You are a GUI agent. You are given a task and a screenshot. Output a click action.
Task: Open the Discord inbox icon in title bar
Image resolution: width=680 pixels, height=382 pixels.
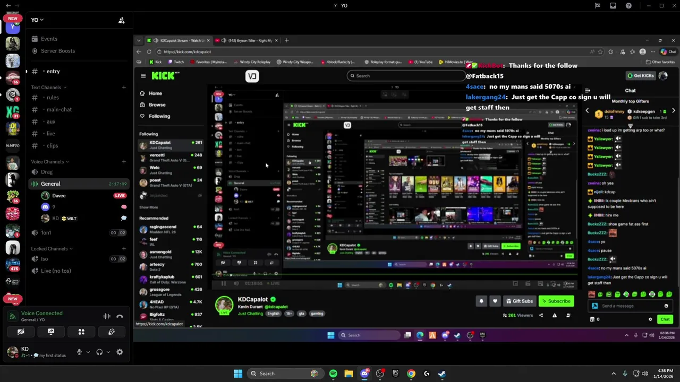[x=613, y=6]
